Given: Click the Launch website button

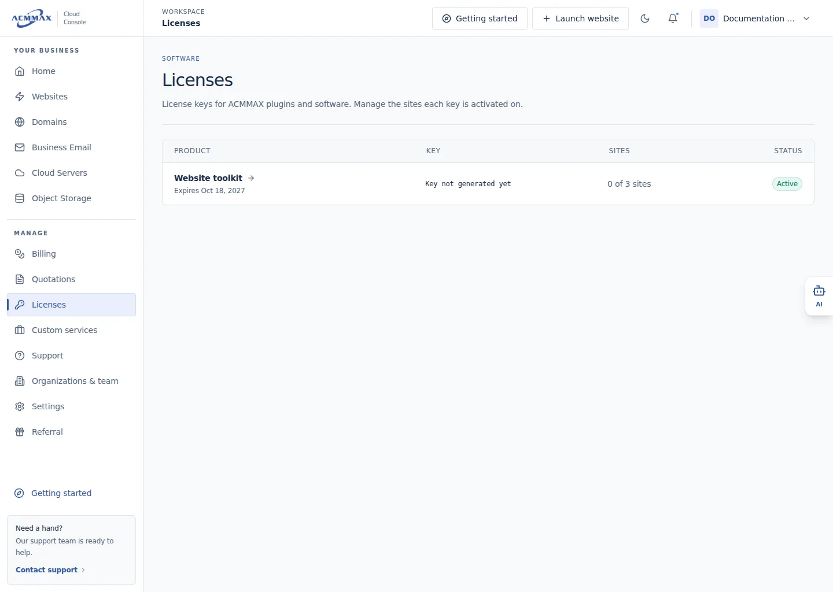Looking at the screenshot, I should tap(580, 18).
